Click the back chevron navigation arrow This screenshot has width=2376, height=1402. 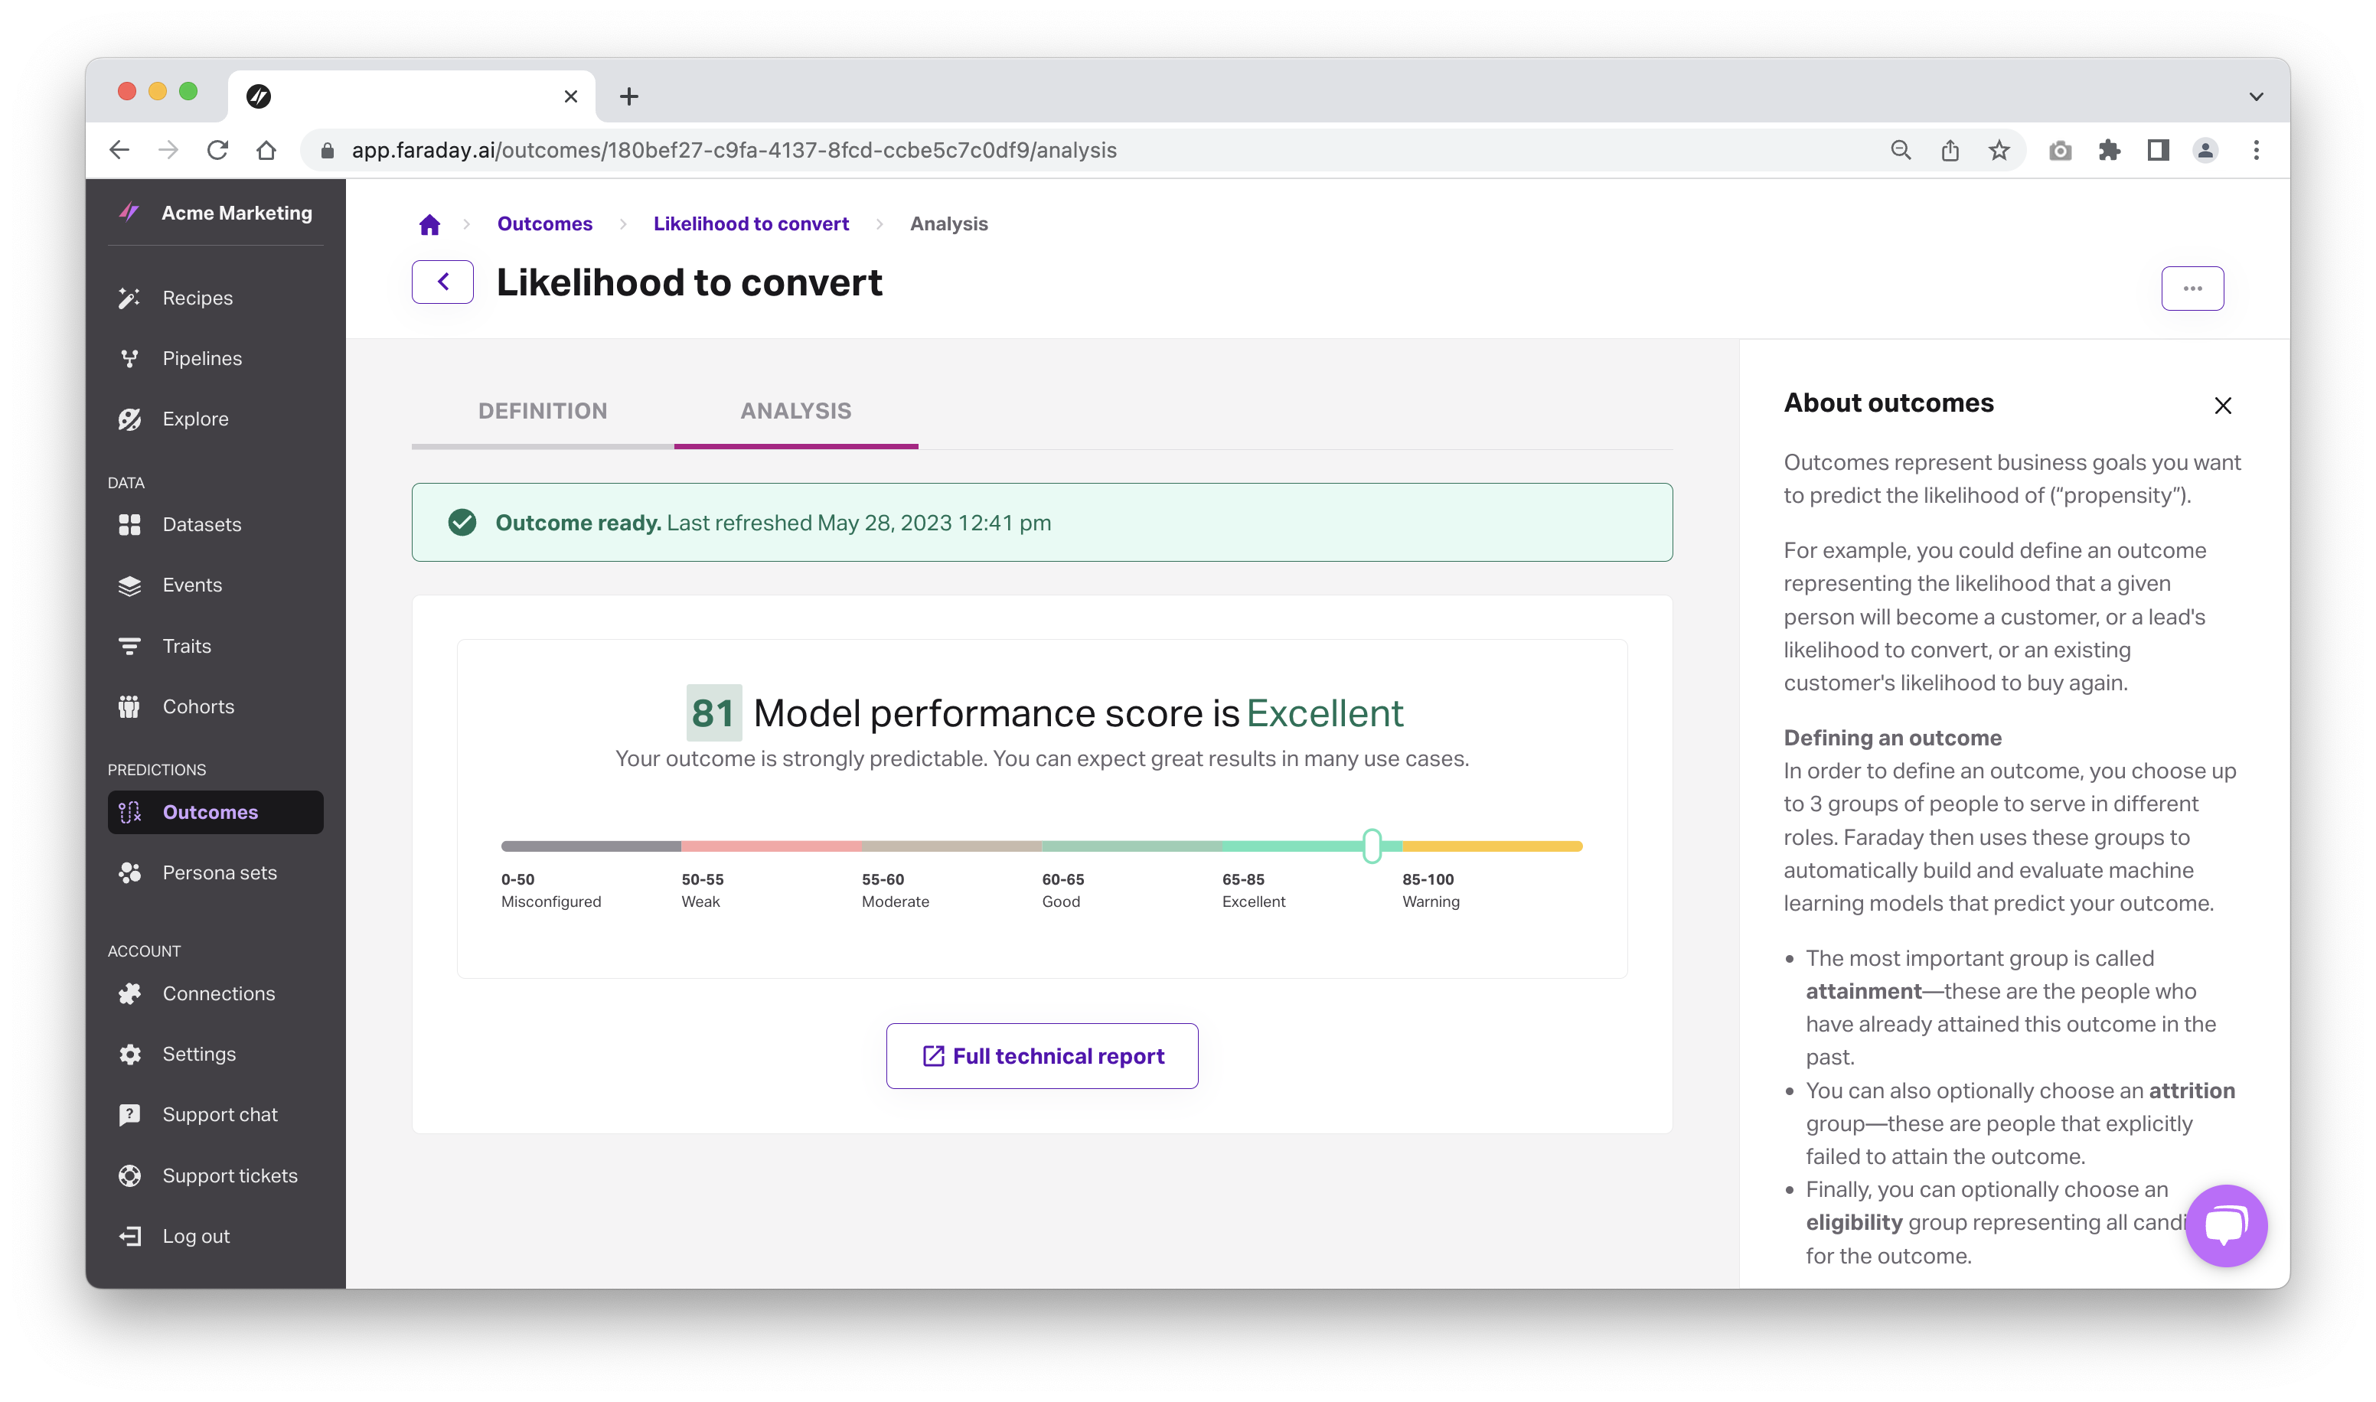[x=442, y=282]
